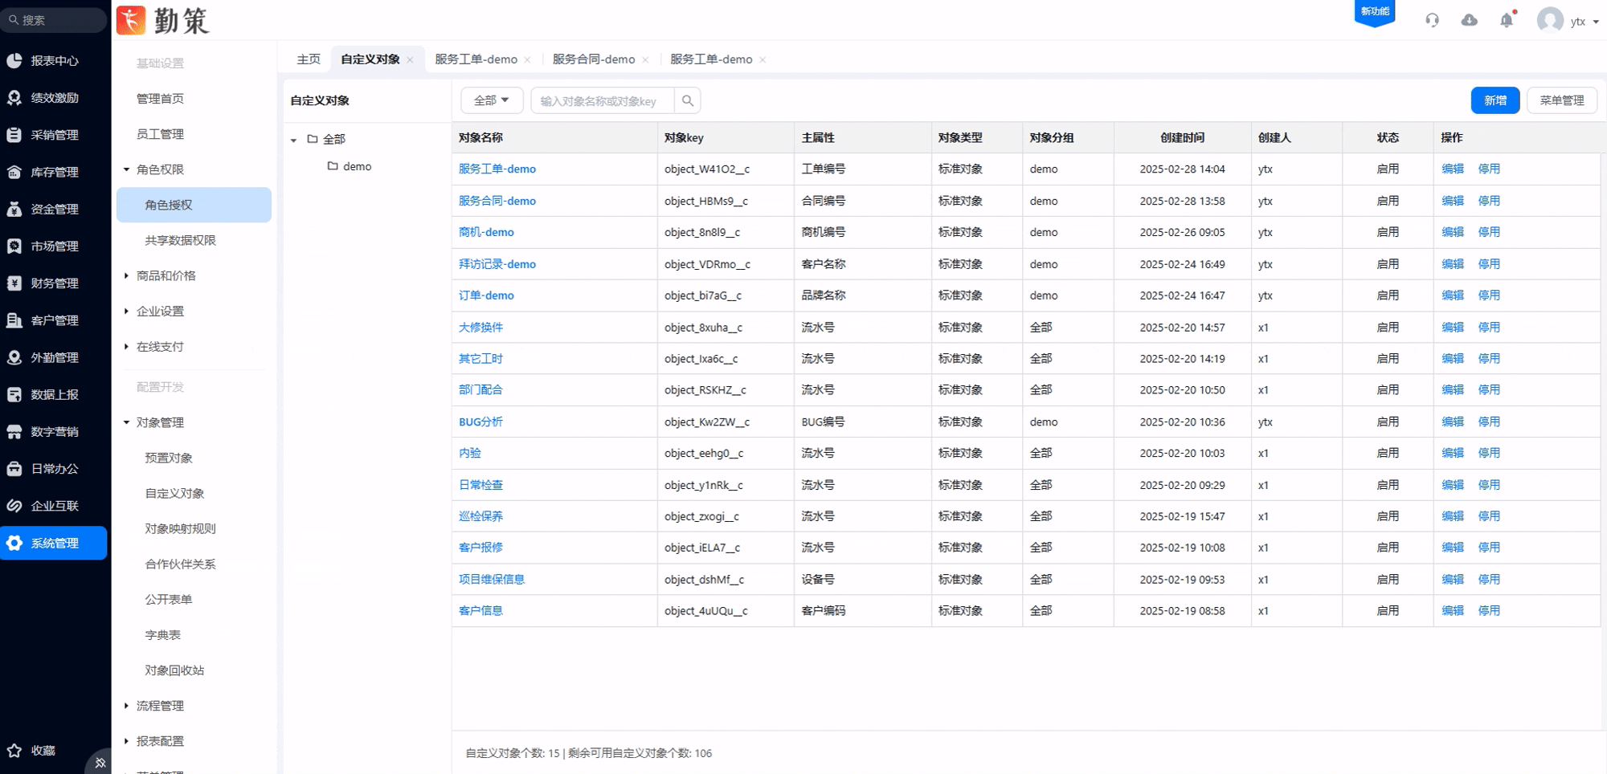The image size is (1607, 774).
Task: Open the BUG分析 object link
Action: click(x=480, y=422)
